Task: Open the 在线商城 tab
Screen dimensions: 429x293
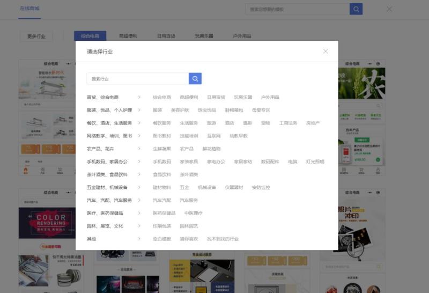Action: 29,9
